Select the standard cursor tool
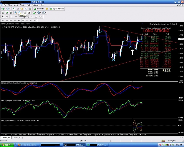This screenshot has width=184, height=147. click(x=3, y=17)
